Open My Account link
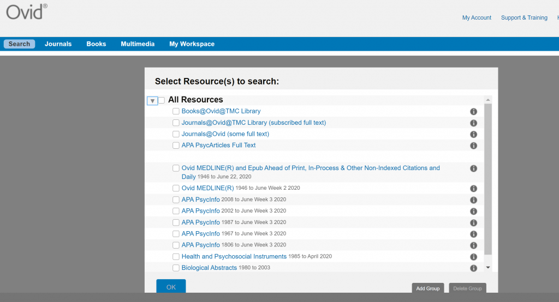This screenshot has height=302, width=559. click(x=477, y=18)
